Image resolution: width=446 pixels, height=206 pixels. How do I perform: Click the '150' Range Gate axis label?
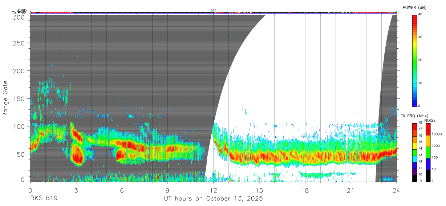pos(20,98)
